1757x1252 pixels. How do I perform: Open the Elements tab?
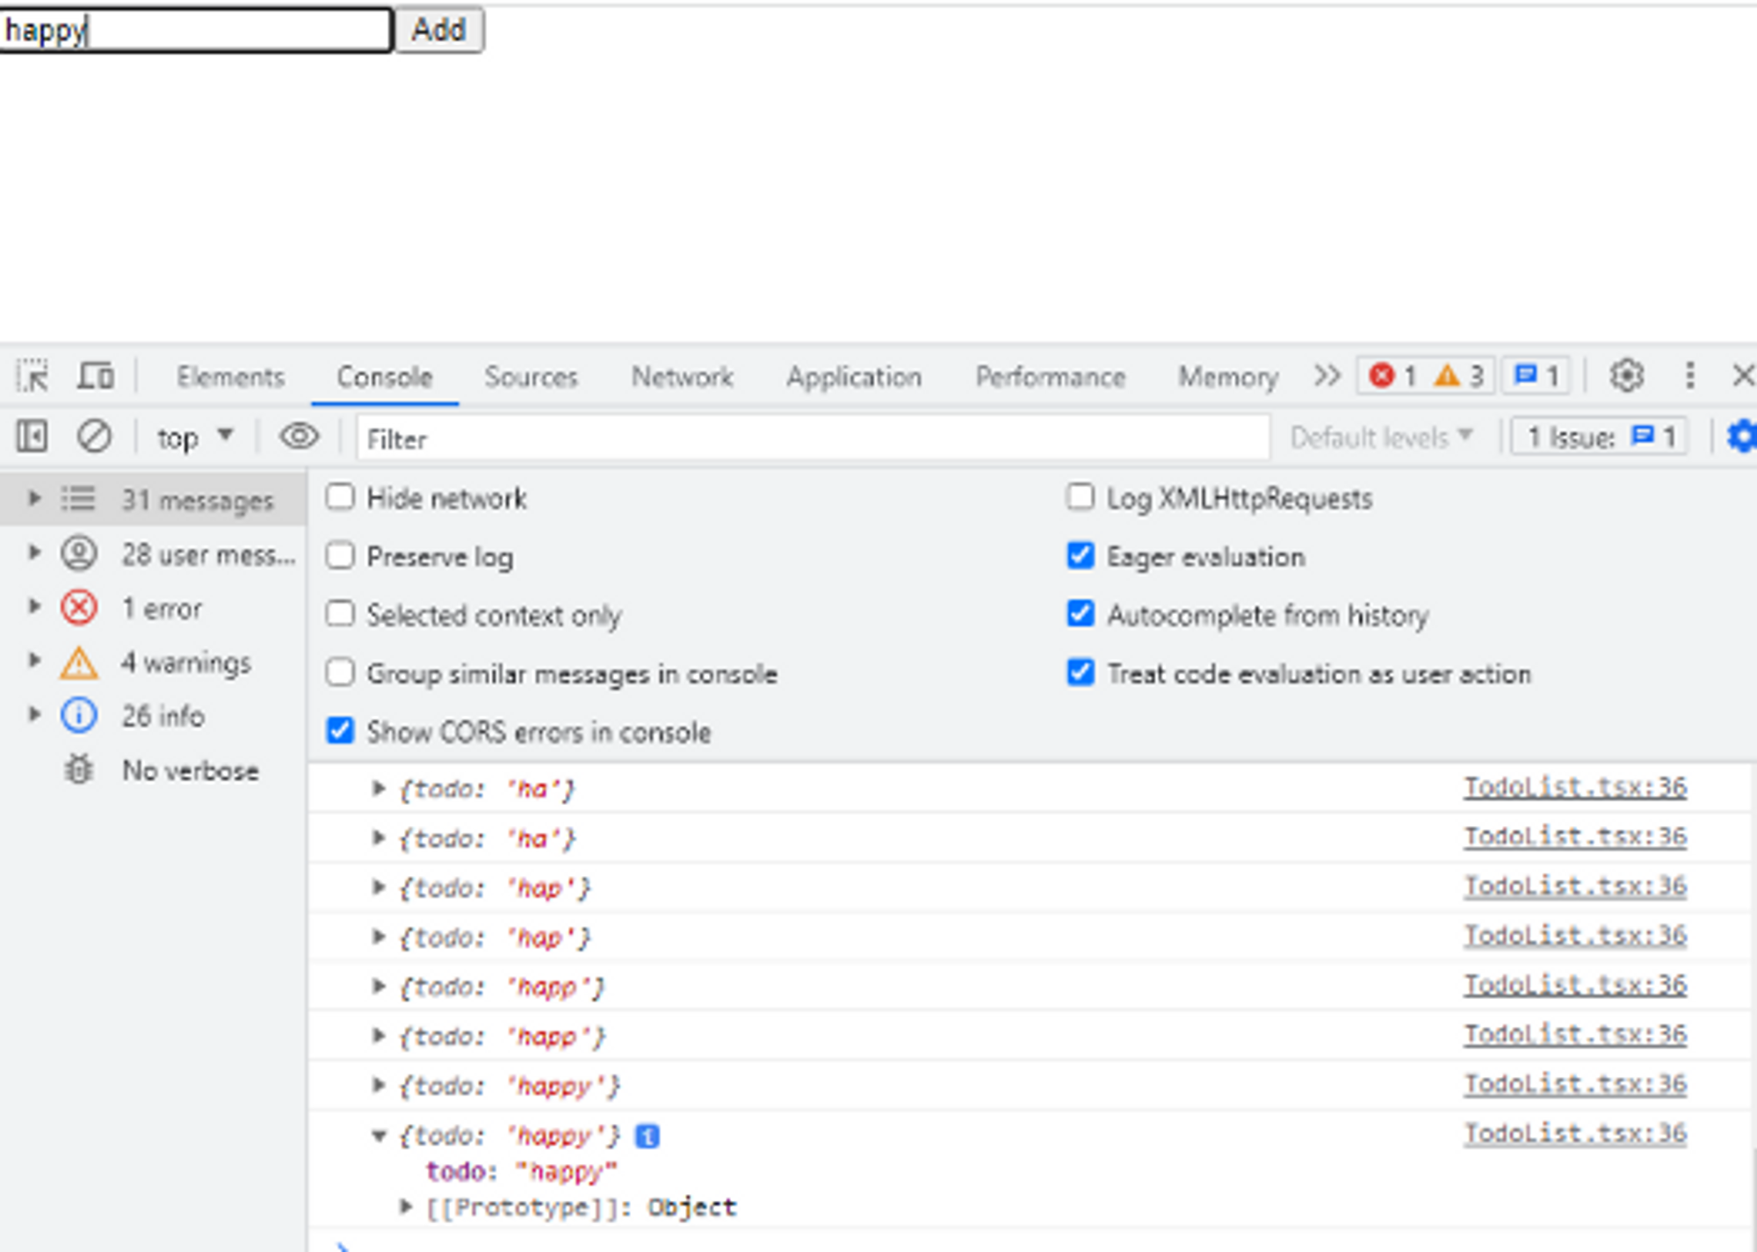230,377
